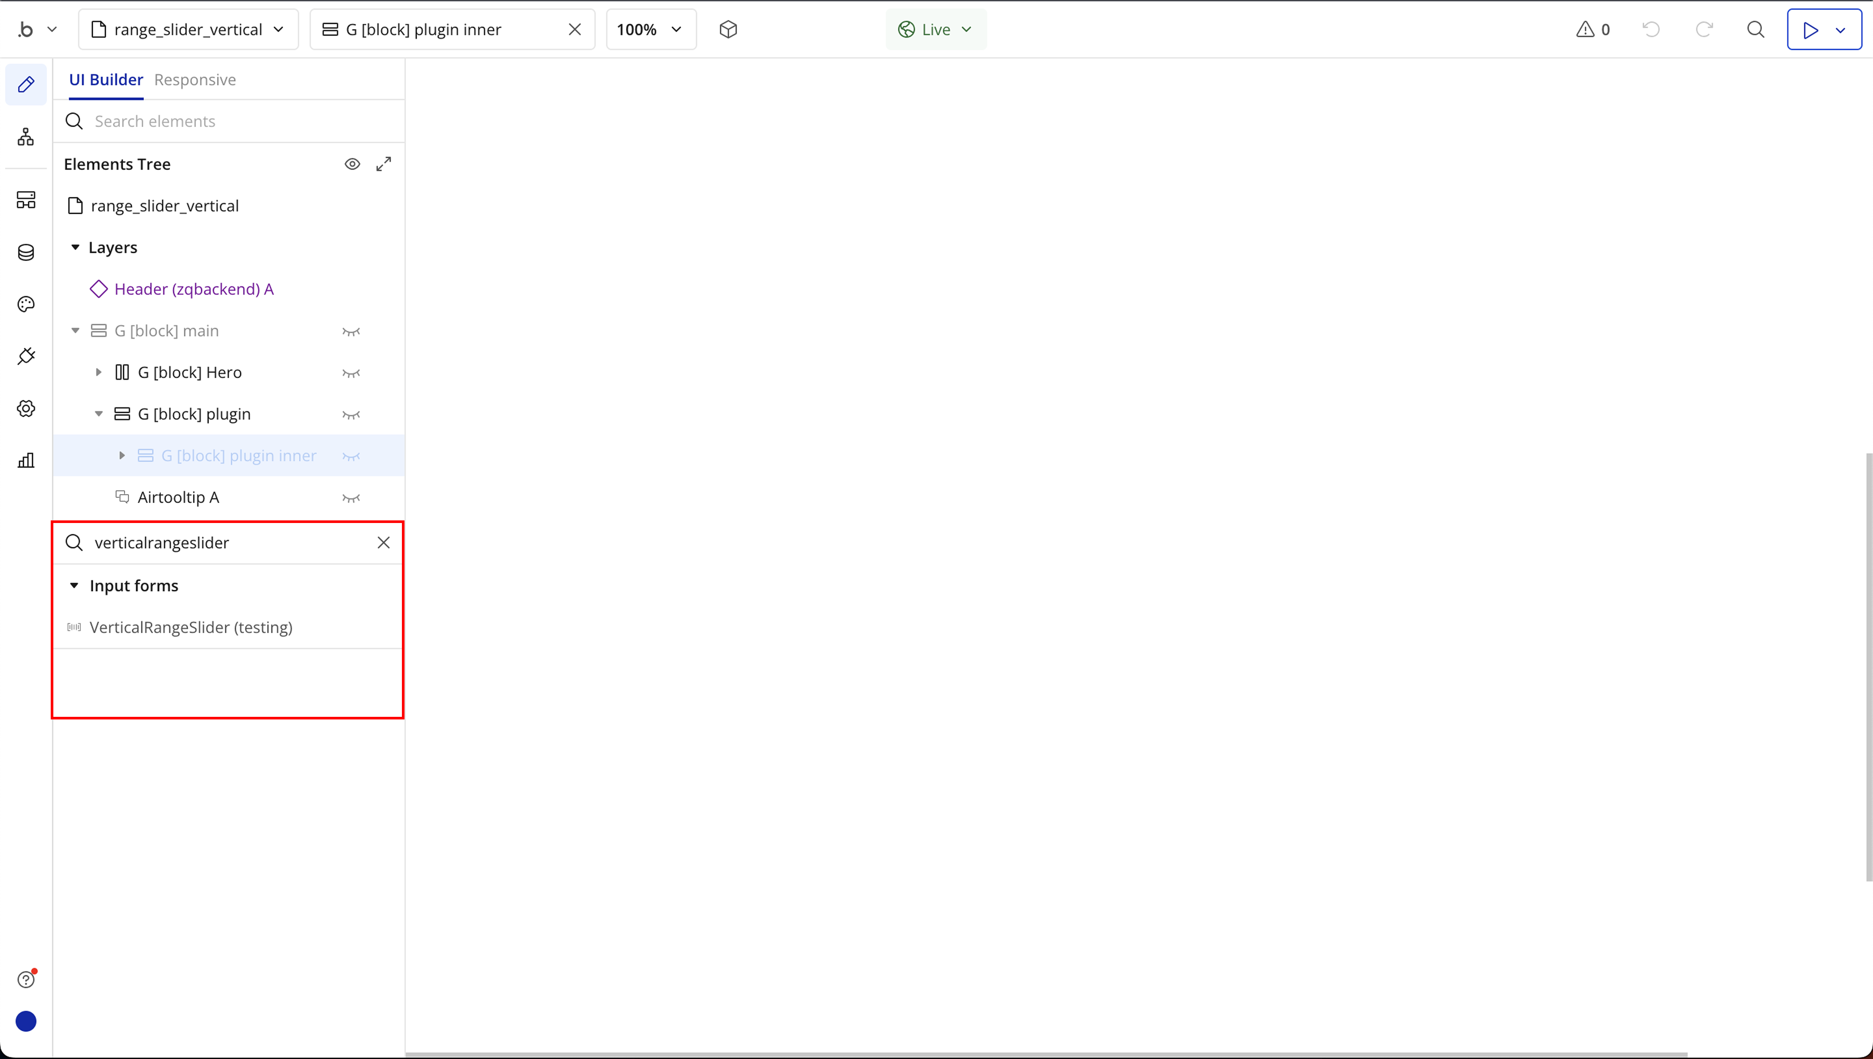Open the Logs bar chart icon
The width and height of the screenshot is (1873, 1059).
click(x=26, y=461)
